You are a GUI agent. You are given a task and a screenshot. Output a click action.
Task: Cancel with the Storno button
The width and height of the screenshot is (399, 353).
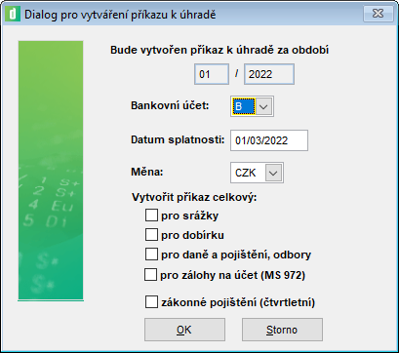(x=282, y=330)
